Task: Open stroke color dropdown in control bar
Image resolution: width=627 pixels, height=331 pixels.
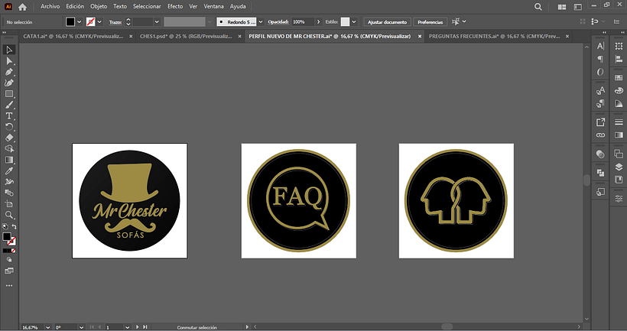Action: [x=99, y=22]
